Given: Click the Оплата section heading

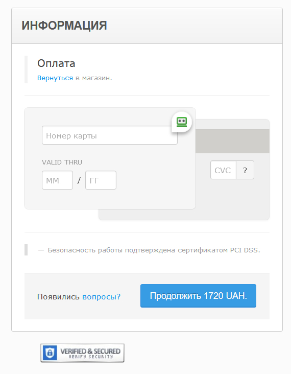Looking at the screenshot, I should 56,63.
